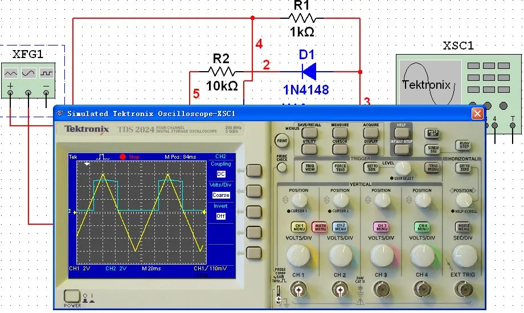This screenshot has height=313, width=524.
Task: Open the UTILITY menu button
Action: 309,149
